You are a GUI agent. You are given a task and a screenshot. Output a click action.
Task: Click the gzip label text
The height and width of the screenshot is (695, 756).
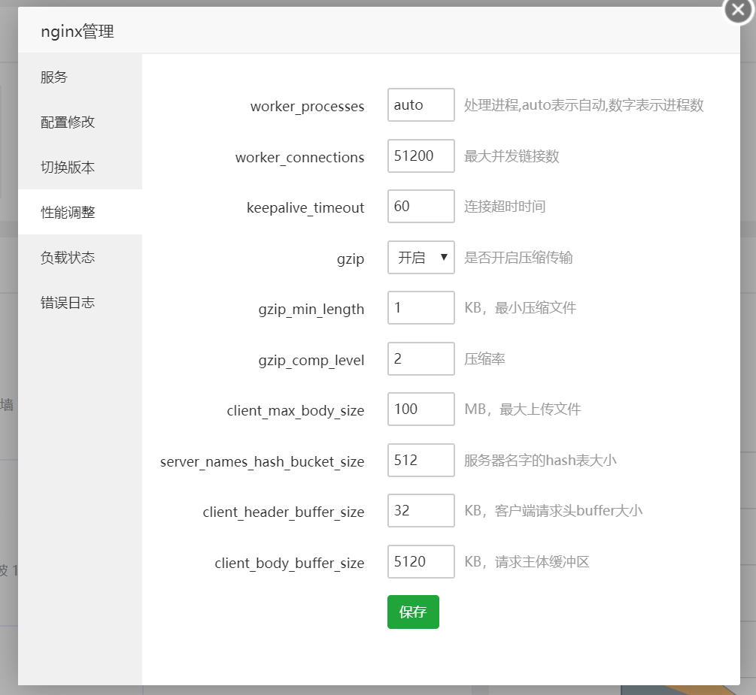351,259
